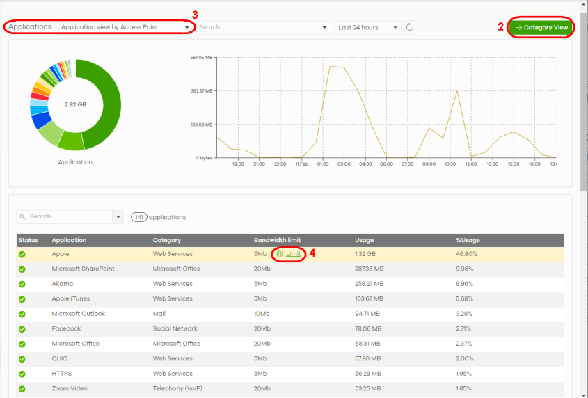Click the status icon for the QUIC row
The height and width of the screenshot is (398, 588).
click(22, 359)
